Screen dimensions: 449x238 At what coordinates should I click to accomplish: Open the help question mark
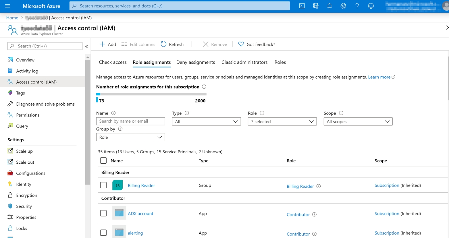click(x=357, y=6)
